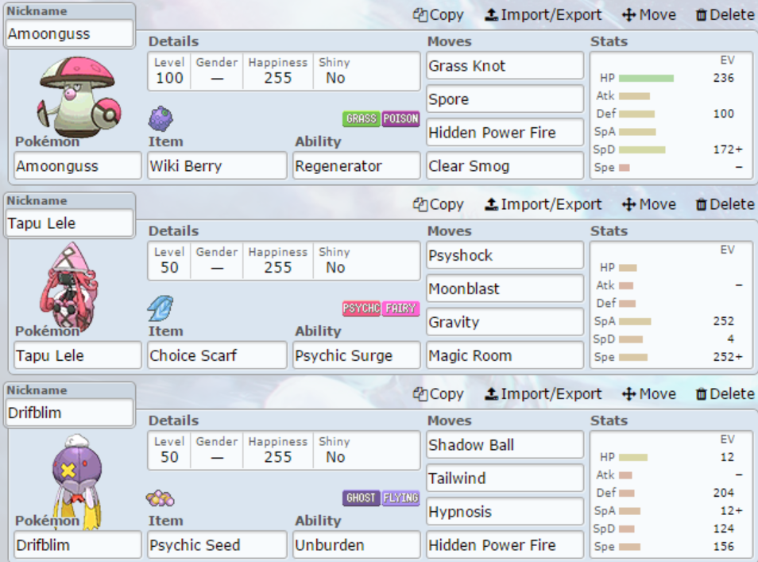The height and width of the screenshot is (562, 758).
Task: Open Import/Export for Tapu Lele
Action: pyautogui.click(x=543, y=204)
